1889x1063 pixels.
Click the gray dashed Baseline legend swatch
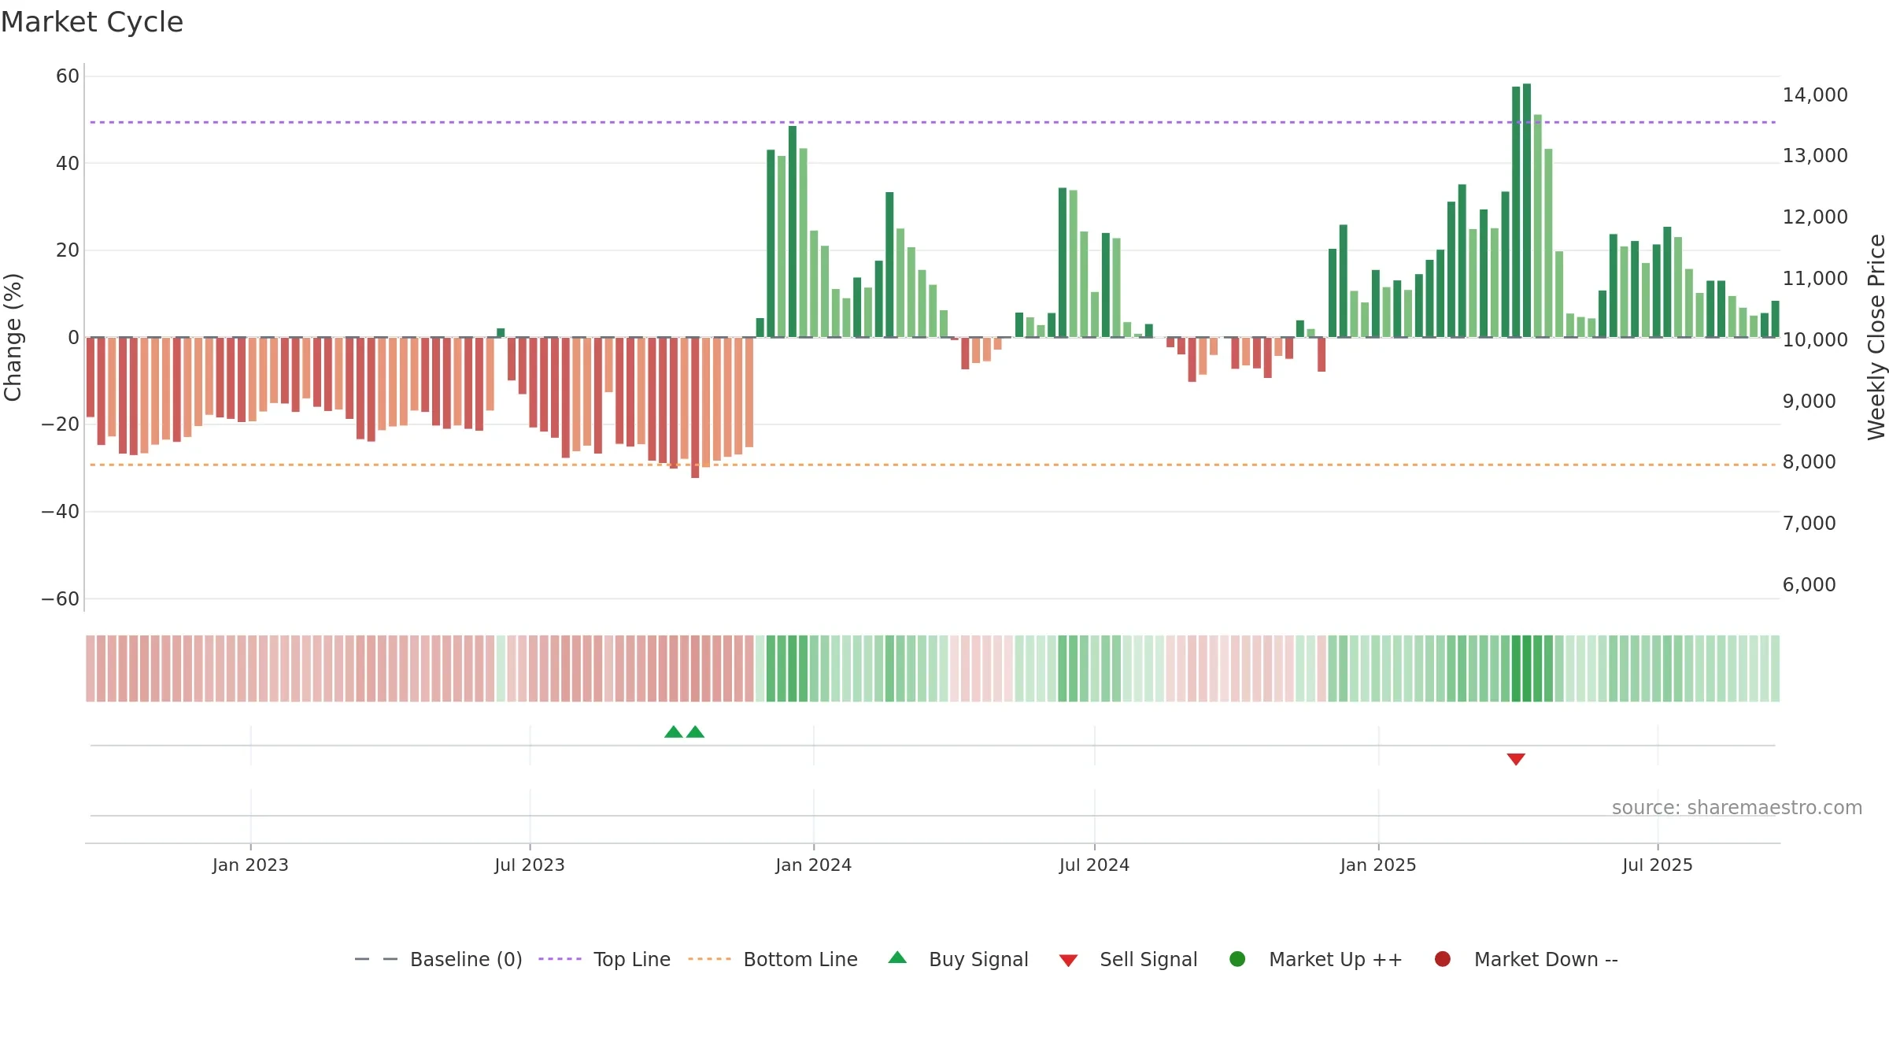click(376, 959)
